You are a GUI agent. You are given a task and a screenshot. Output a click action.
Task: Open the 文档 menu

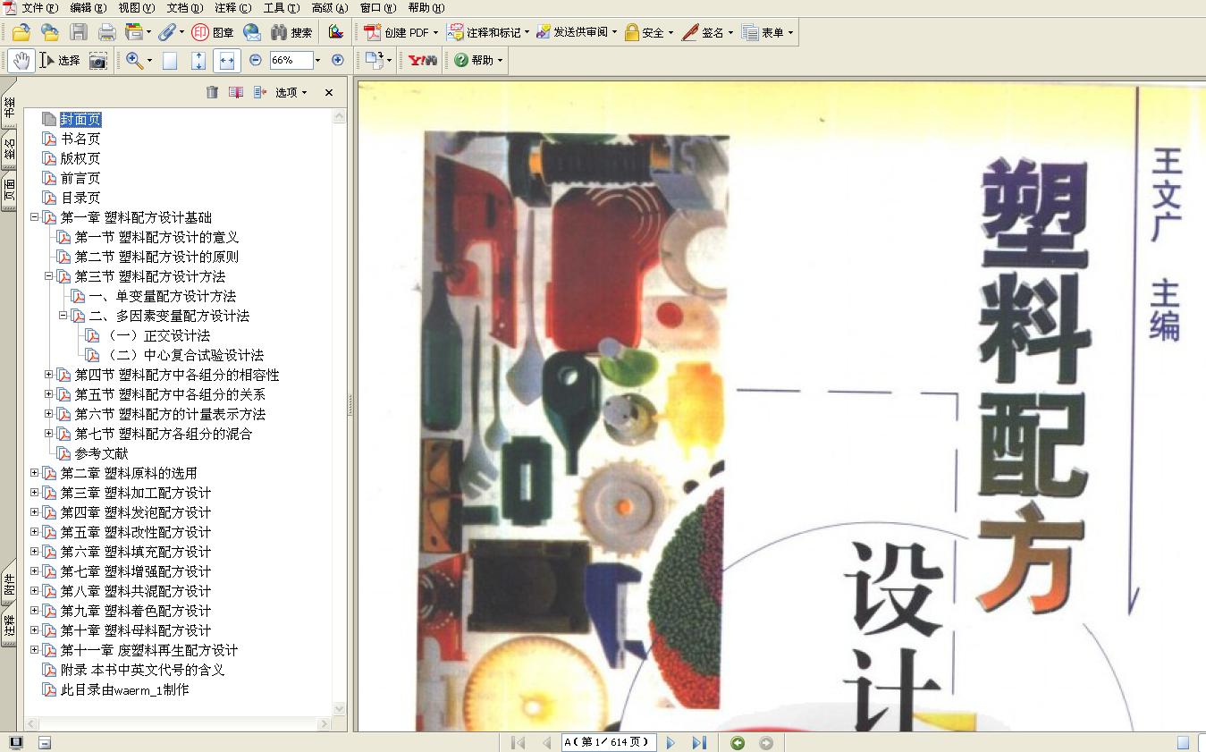tap(184, 8)
